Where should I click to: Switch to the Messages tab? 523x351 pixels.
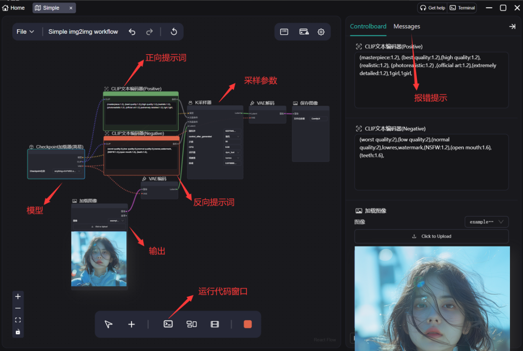(406, 27)
